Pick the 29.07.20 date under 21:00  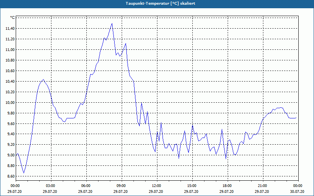click(x=262, y=192)
